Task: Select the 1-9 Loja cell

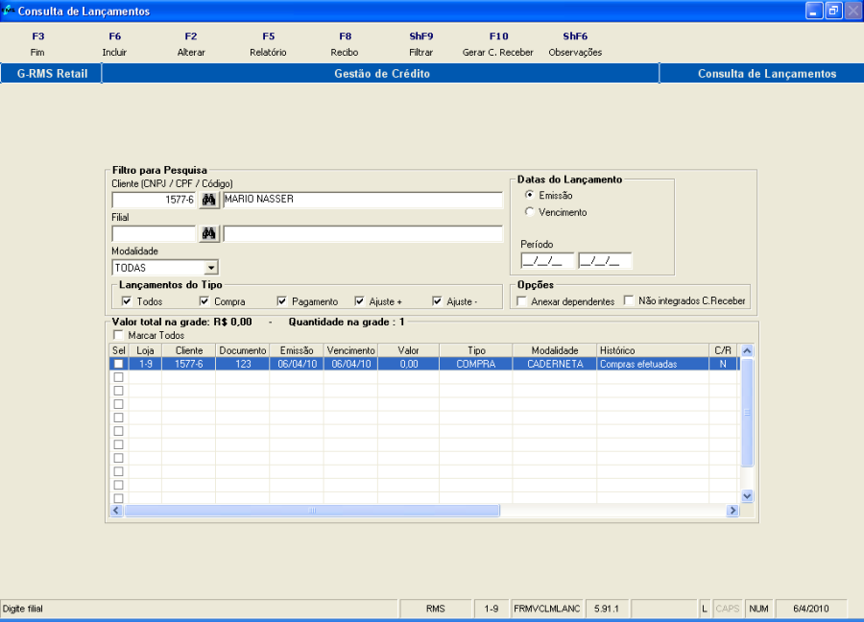Action: [146, 364]
